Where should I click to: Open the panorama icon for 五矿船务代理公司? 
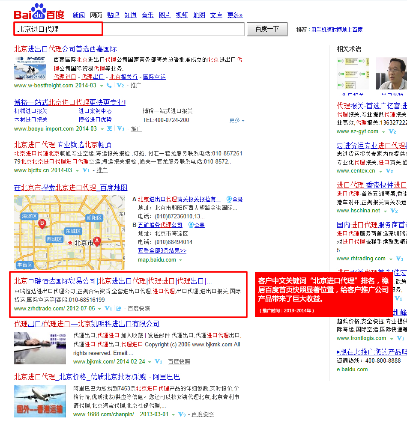(x=191, y=225)
